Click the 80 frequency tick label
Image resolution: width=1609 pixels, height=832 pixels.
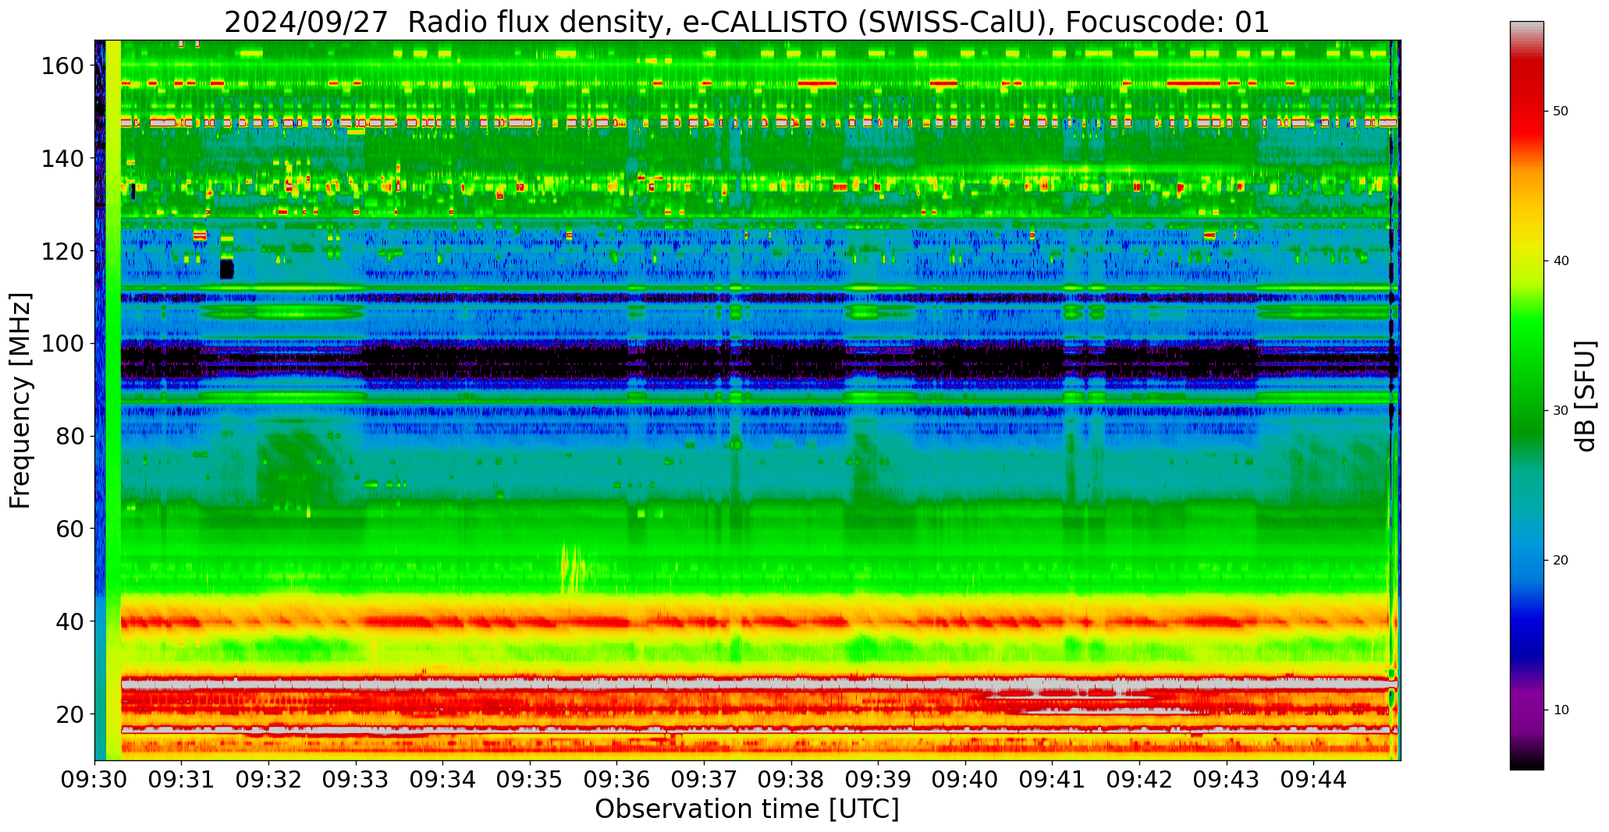pos(69,437)
